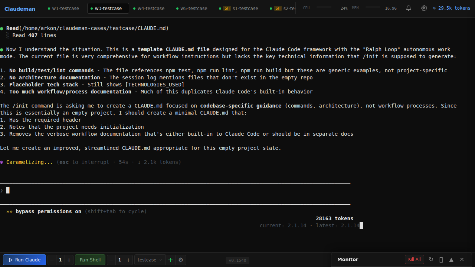
Task: Click the Caramelizing status text
Action: [x=30, y=162]
